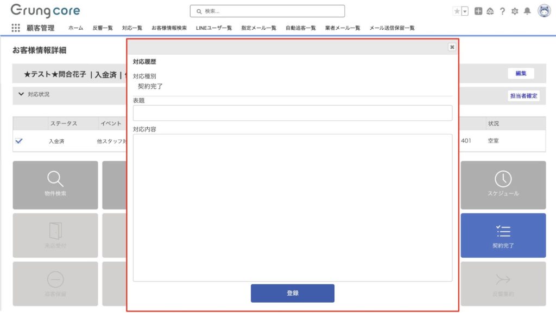Click inside the 対応内容 text area
This screenshot has height=313, width=556.
pyautogui.click(x=292, y=207)
